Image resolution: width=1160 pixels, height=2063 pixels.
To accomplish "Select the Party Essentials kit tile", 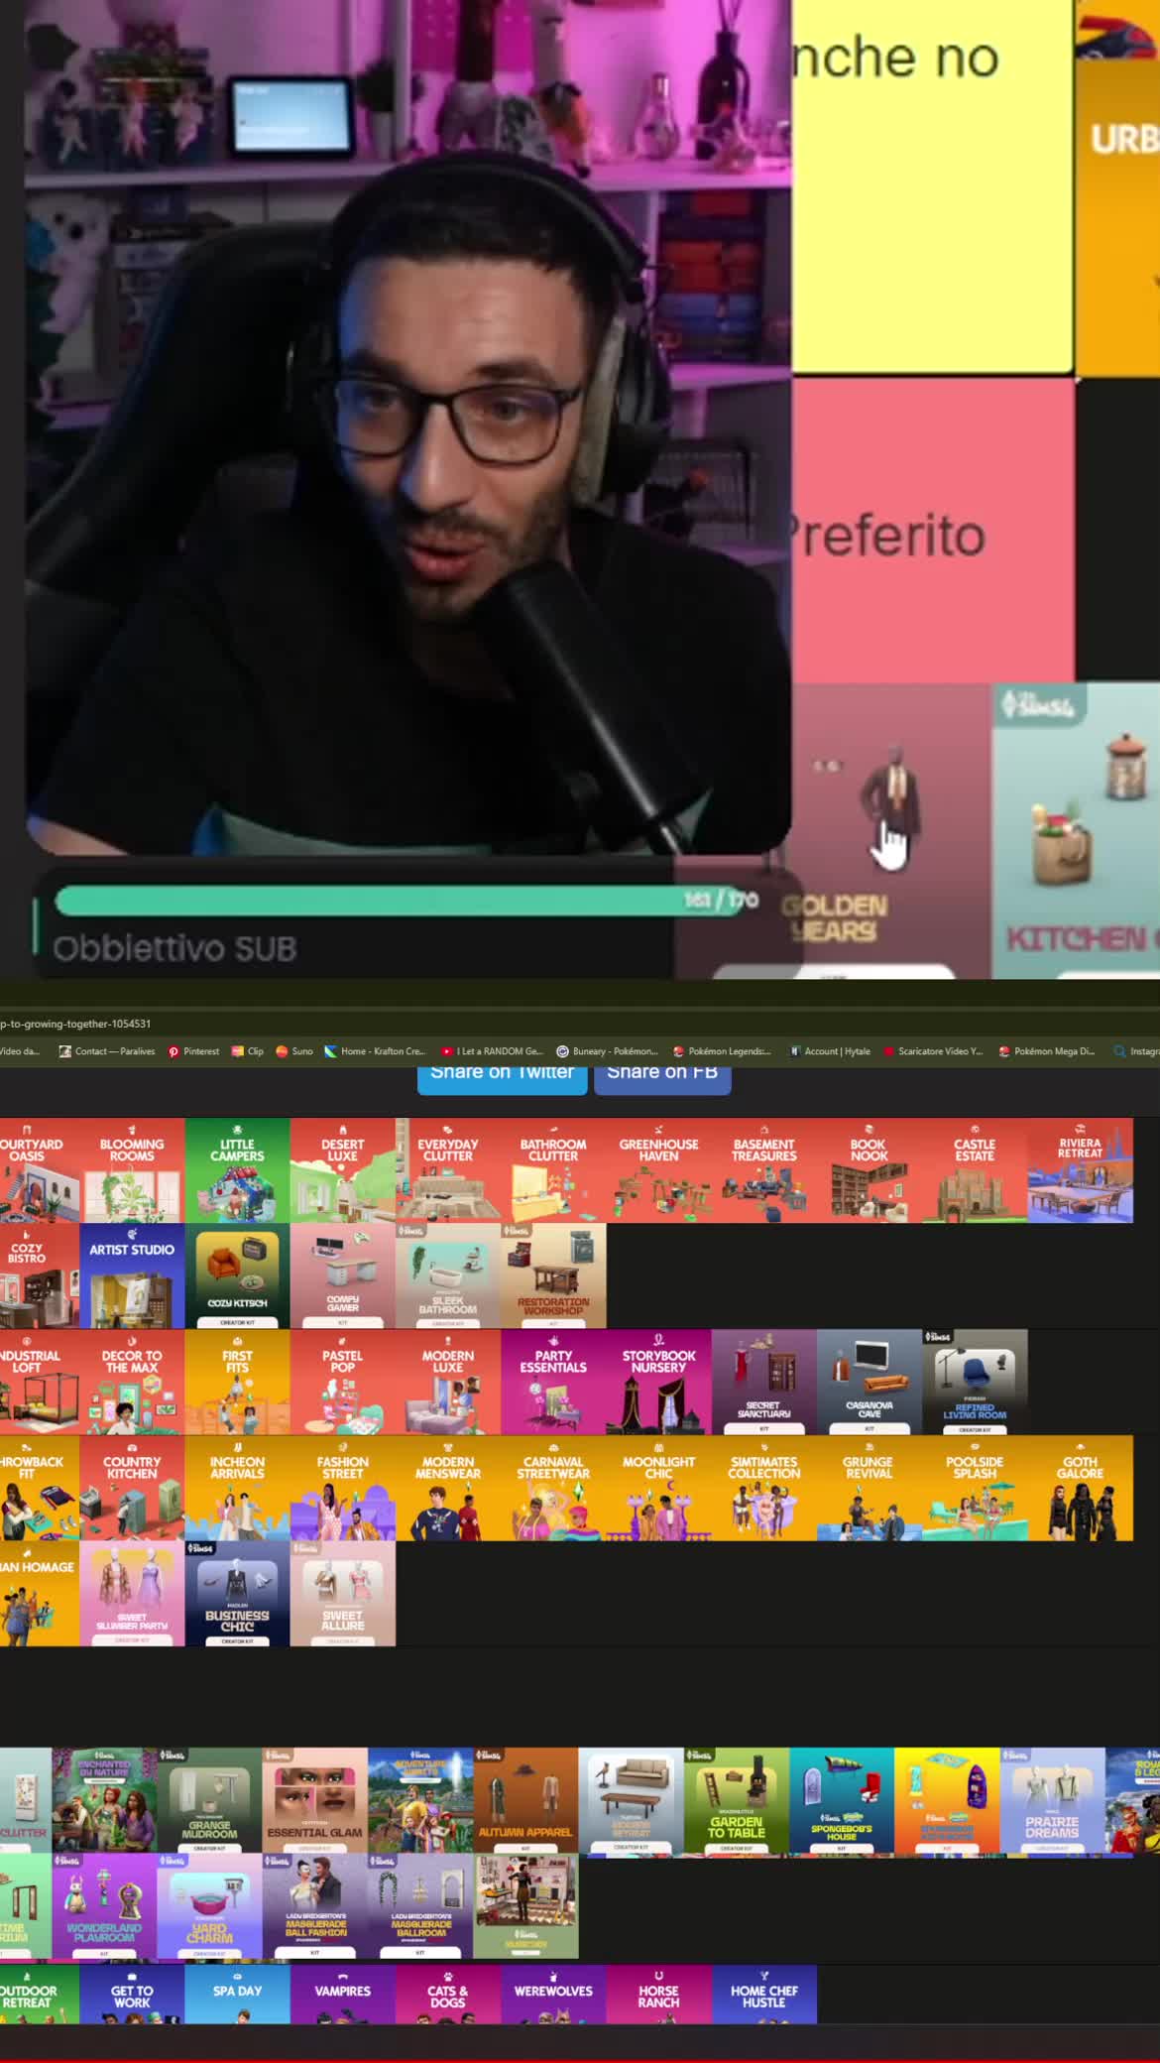I will pyautogui.click(x=553, y=1383).
